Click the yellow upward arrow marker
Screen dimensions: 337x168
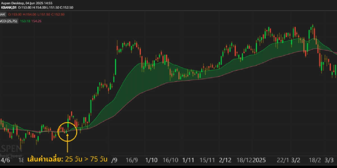67,143
